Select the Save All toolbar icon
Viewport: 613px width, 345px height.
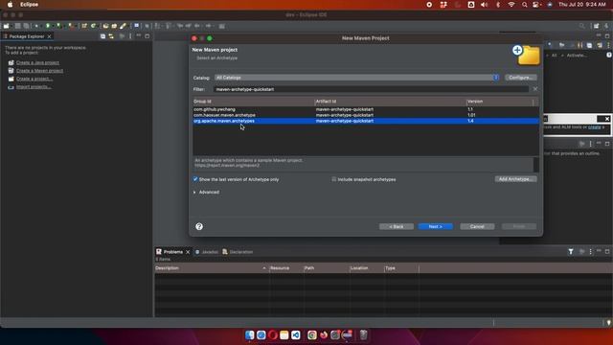coord(26,26)
